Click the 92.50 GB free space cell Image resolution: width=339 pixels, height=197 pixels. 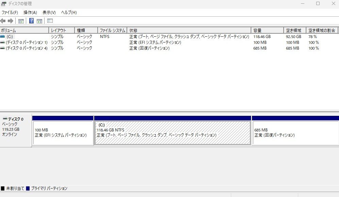(293, 36)
